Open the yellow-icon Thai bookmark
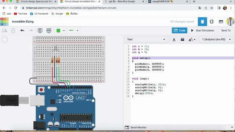 coord(72,14)
